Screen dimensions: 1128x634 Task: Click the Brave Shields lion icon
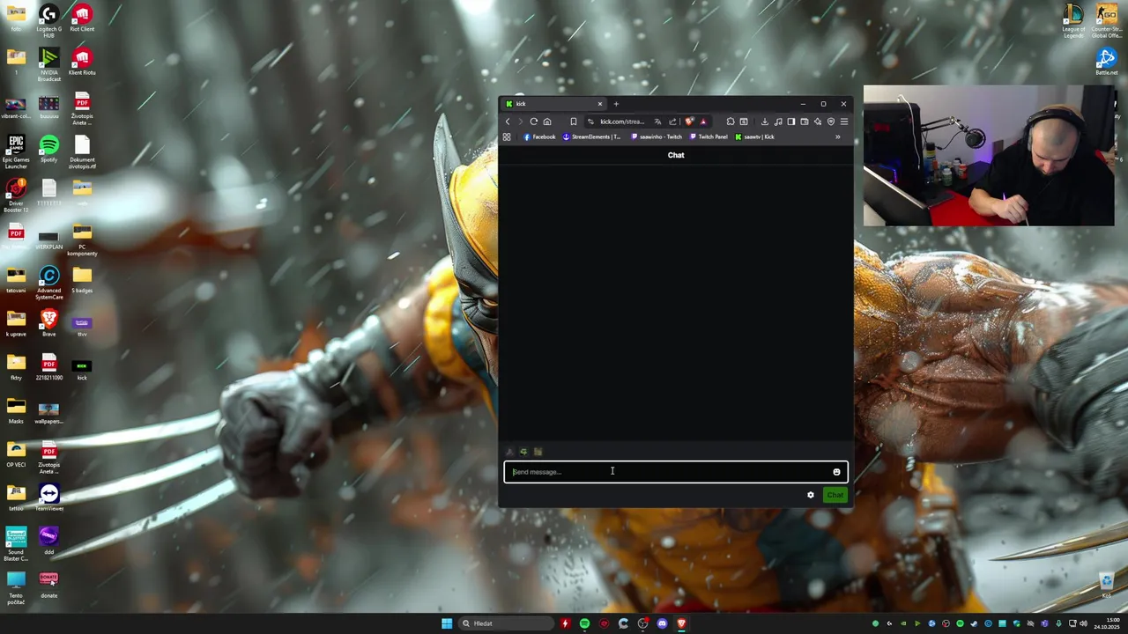[689, 122]
